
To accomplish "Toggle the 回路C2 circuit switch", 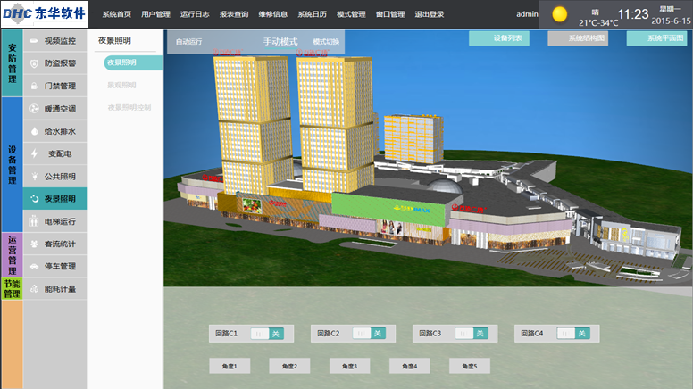I will coord(369,334).
